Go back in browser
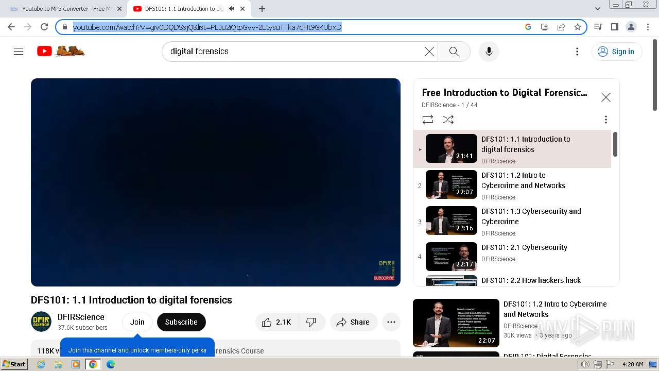Screen dimensions: 659x371 pyautogui.click(x=11, y=27)
